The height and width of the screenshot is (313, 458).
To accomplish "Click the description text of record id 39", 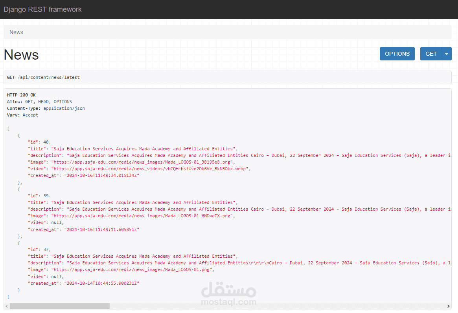I will pos(259,209).
